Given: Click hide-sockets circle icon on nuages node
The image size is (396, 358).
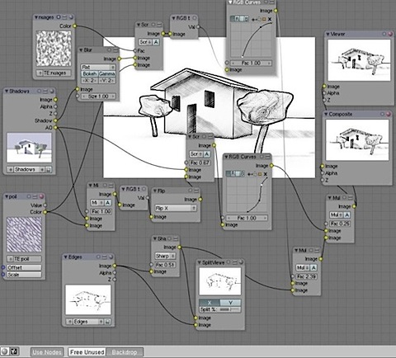Looking at the screenshot, I should pyautogui.click(x=59, y=17).
